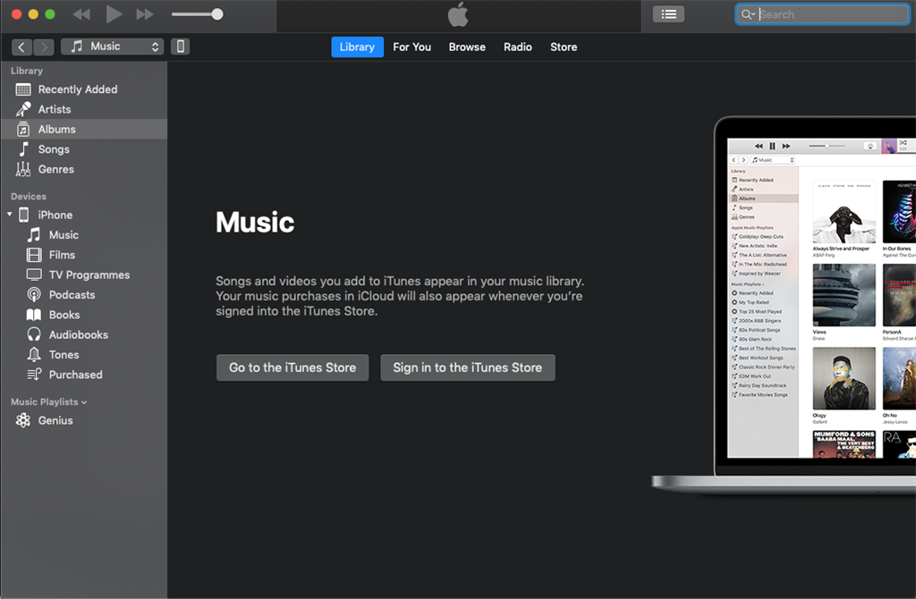Click Go to the iTunes Store button

click(x=293, y=367)
